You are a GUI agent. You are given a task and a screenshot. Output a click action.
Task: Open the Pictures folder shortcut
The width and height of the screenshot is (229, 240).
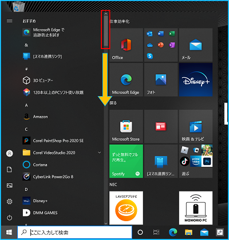click(10, 185)
